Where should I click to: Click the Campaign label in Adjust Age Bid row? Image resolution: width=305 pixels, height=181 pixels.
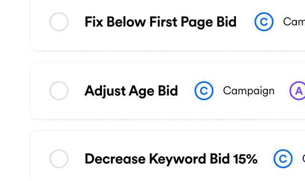tap(249, 91)
